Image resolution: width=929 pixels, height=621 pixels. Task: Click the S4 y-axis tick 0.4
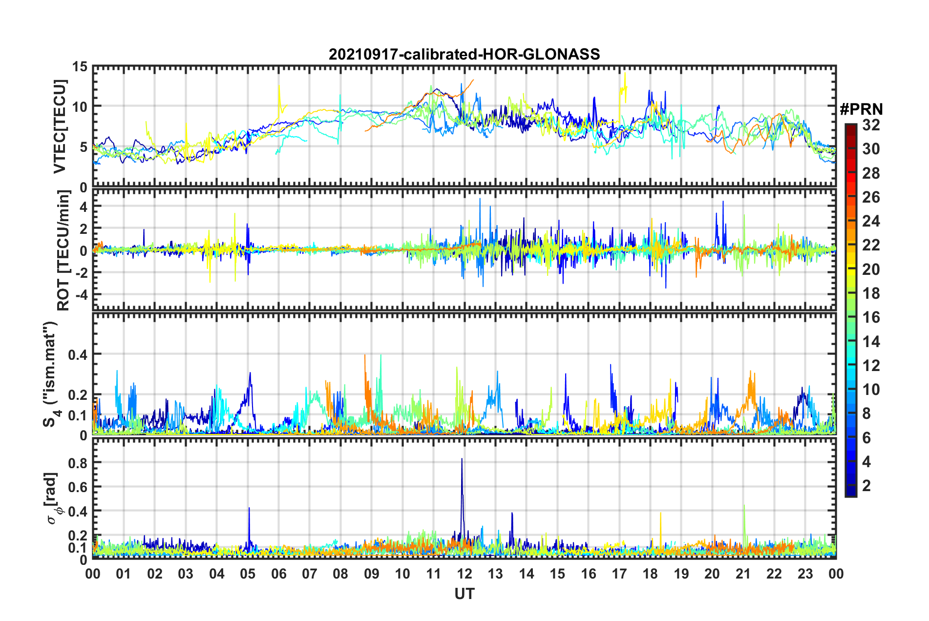(x=78, y=354)
